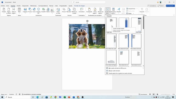This screenshot has height=99, width=176.
Task: Insert a cover page with Portada
Action: [4, 11]
